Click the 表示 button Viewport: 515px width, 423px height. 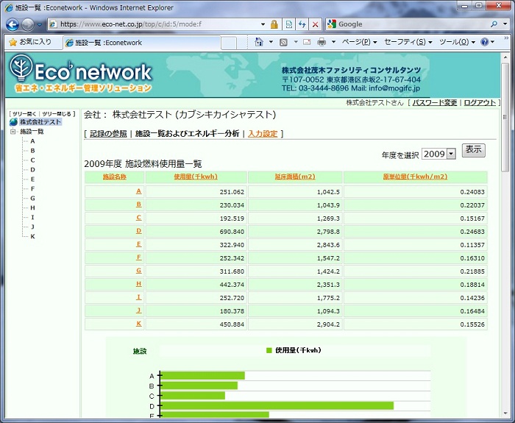pyautogui.click(x=473, y=150)
